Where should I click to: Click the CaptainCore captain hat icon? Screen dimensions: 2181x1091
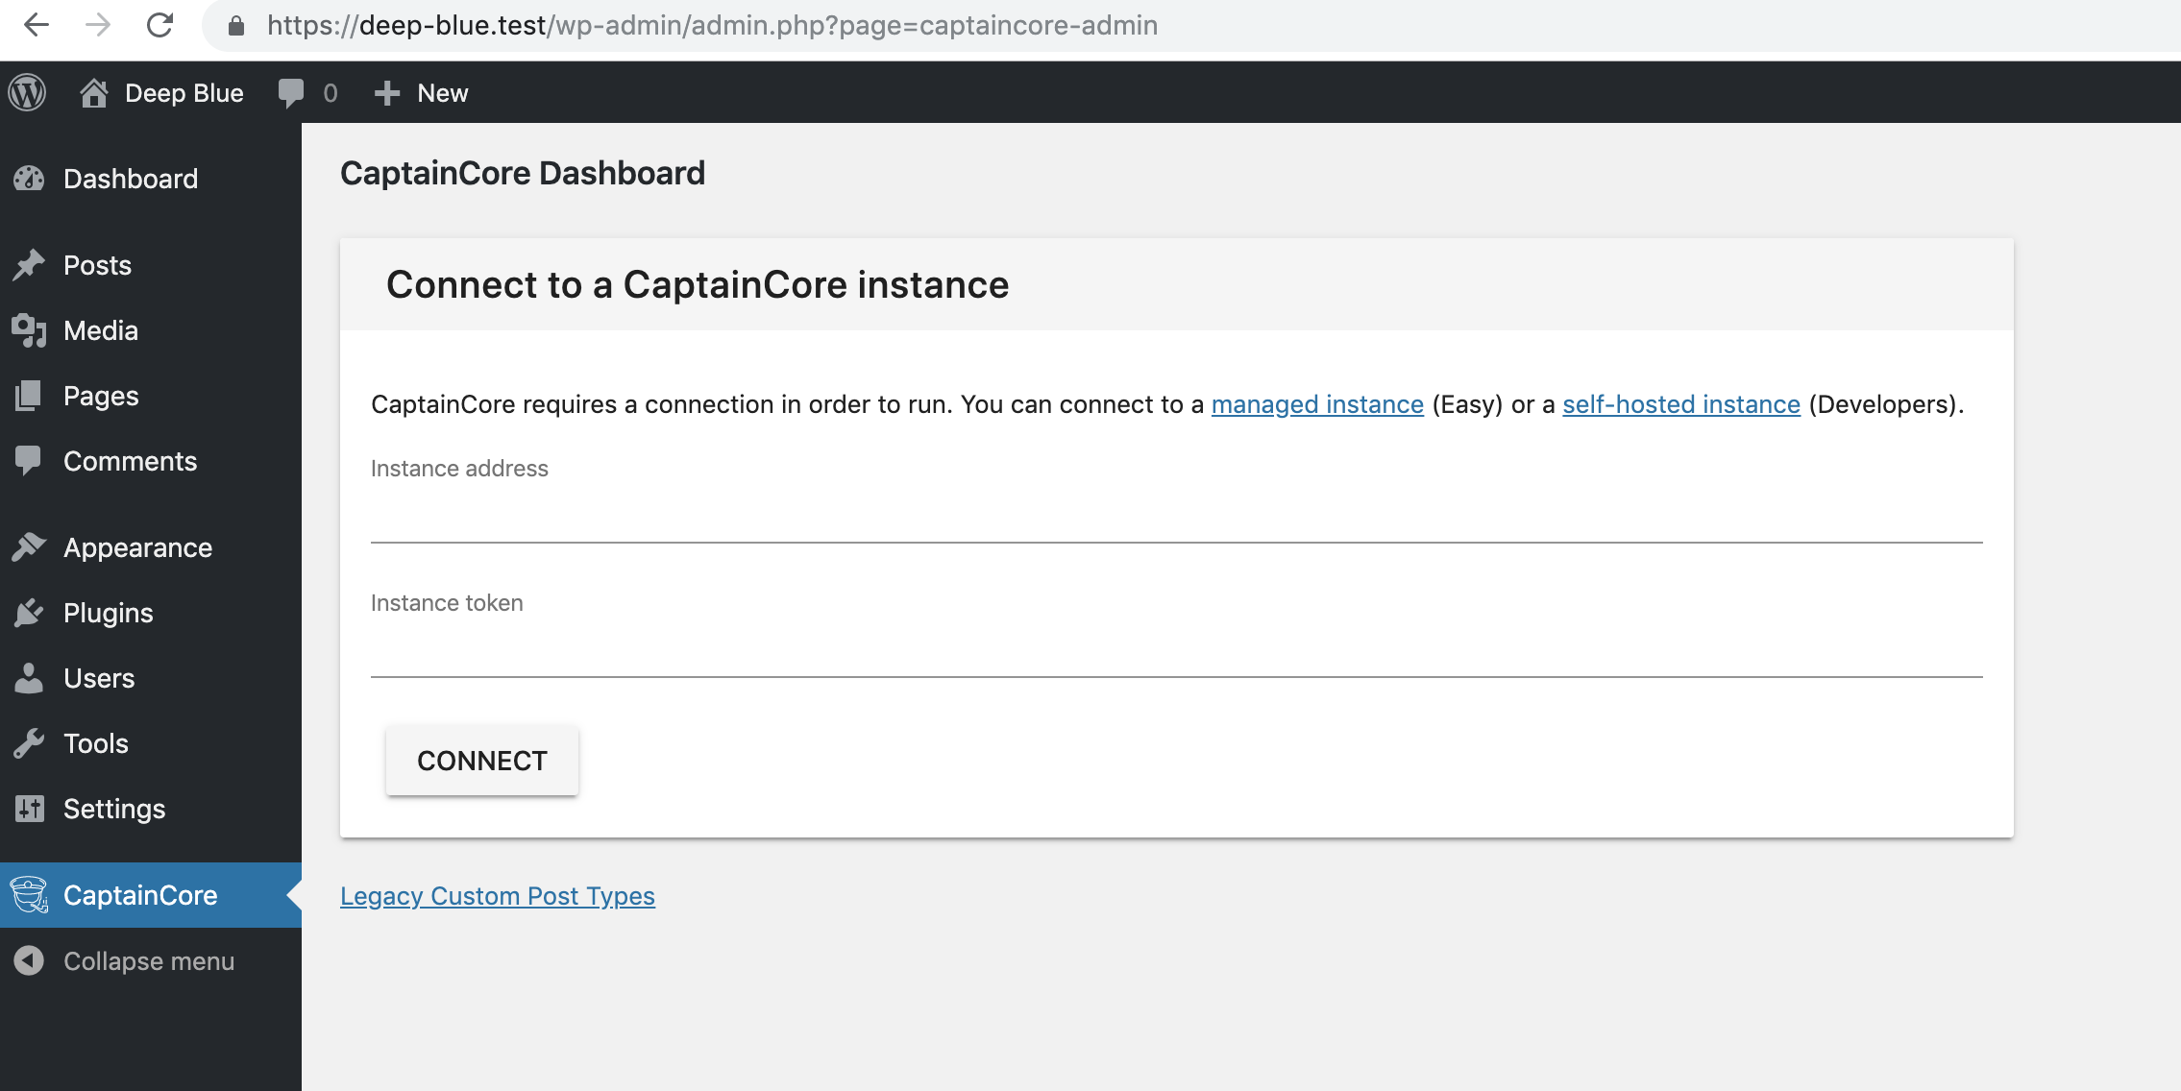pyautogui.click(x=29, y=895)
